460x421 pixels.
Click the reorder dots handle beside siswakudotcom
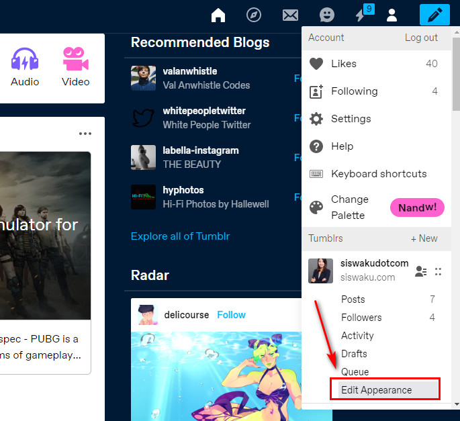click(438, 272)
